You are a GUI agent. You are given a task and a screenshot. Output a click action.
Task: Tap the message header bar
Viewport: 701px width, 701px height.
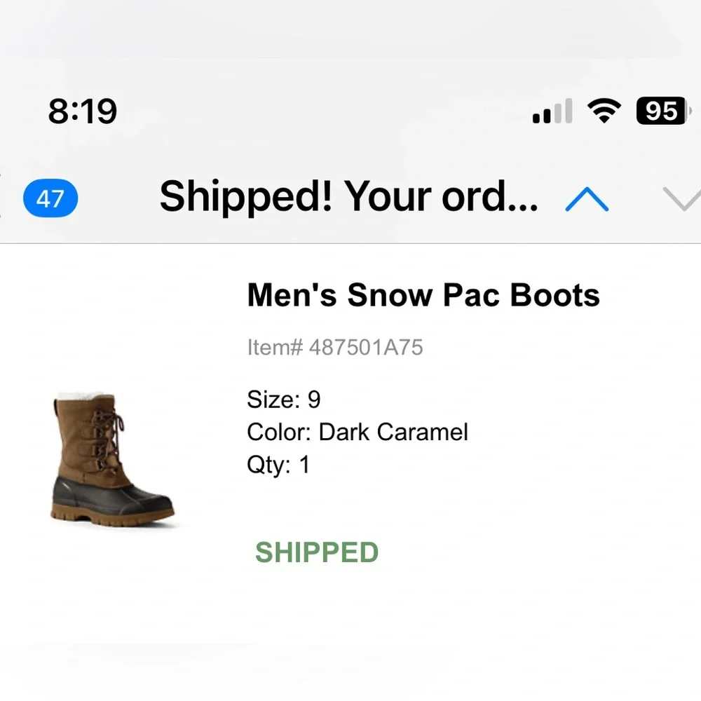coord(350,199)
